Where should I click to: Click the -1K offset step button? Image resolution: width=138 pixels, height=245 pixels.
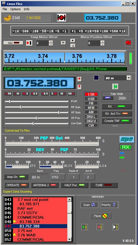16,31
